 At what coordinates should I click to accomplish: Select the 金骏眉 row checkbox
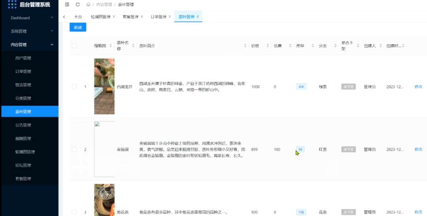pos(74,149)
